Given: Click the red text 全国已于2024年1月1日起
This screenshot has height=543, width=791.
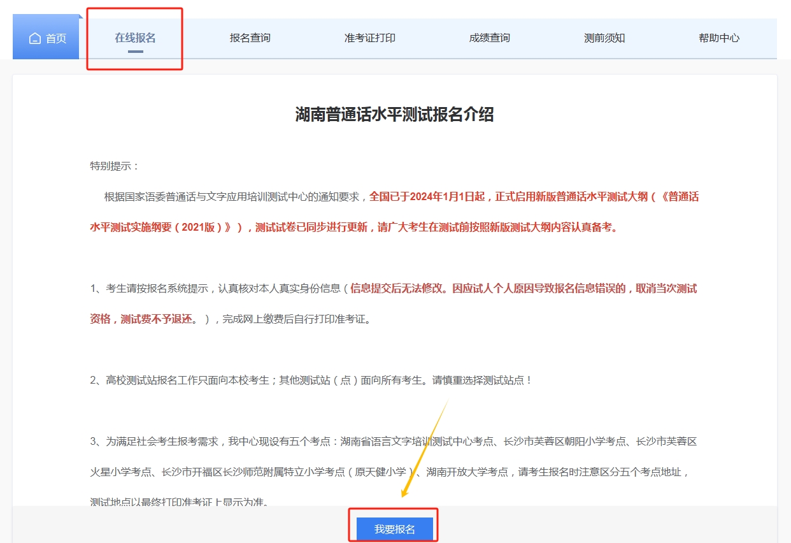Looking at the screenshot, I should point(428,196).
